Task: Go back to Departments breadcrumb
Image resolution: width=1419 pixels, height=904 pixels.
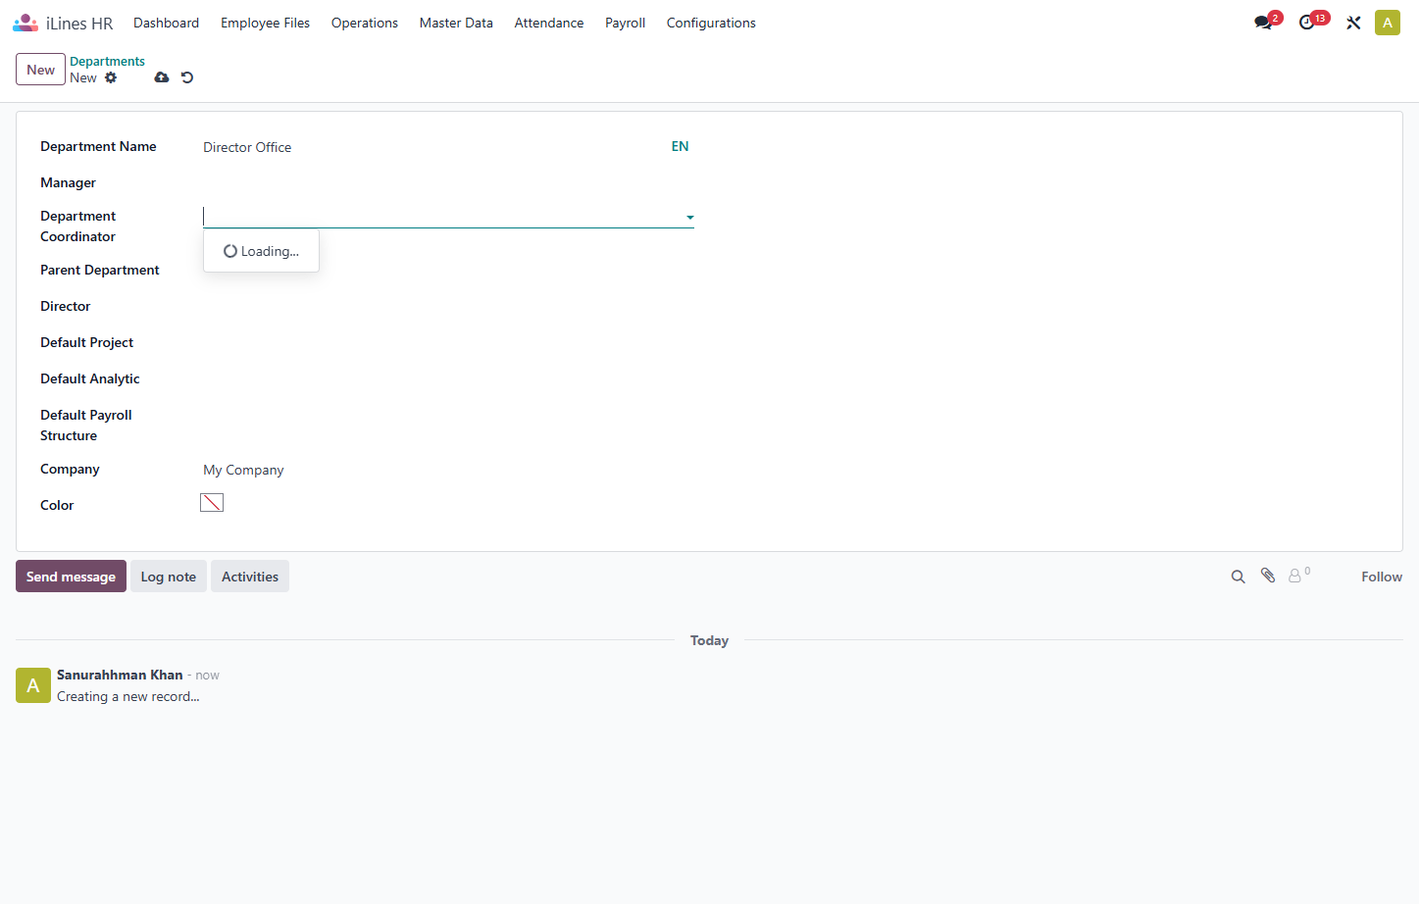Action: (x=107, y=61)
